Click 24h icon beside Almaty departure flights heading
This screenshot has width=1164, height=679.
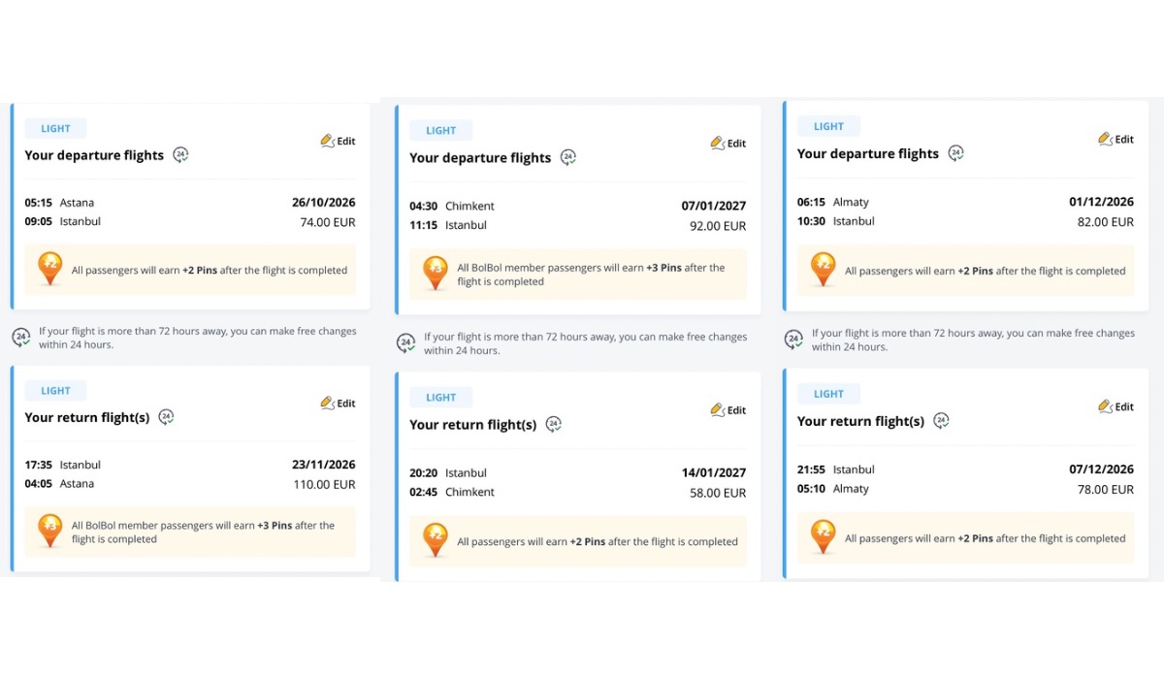pos(955,153)
